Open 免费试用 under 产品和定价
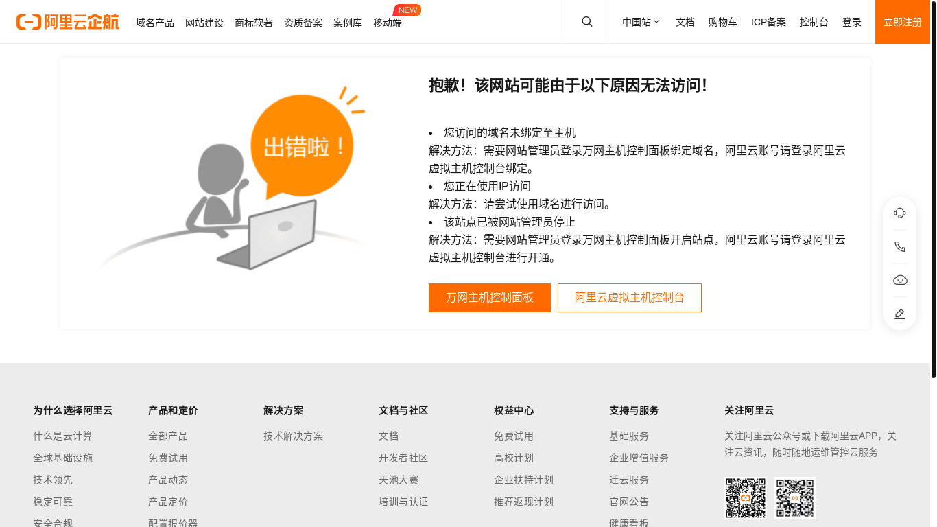 click(x=168, y=458)
